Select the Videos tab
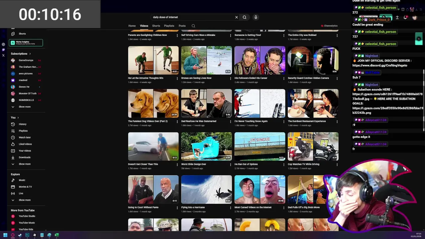Screen dimensions: 425x239 (144, 26)
